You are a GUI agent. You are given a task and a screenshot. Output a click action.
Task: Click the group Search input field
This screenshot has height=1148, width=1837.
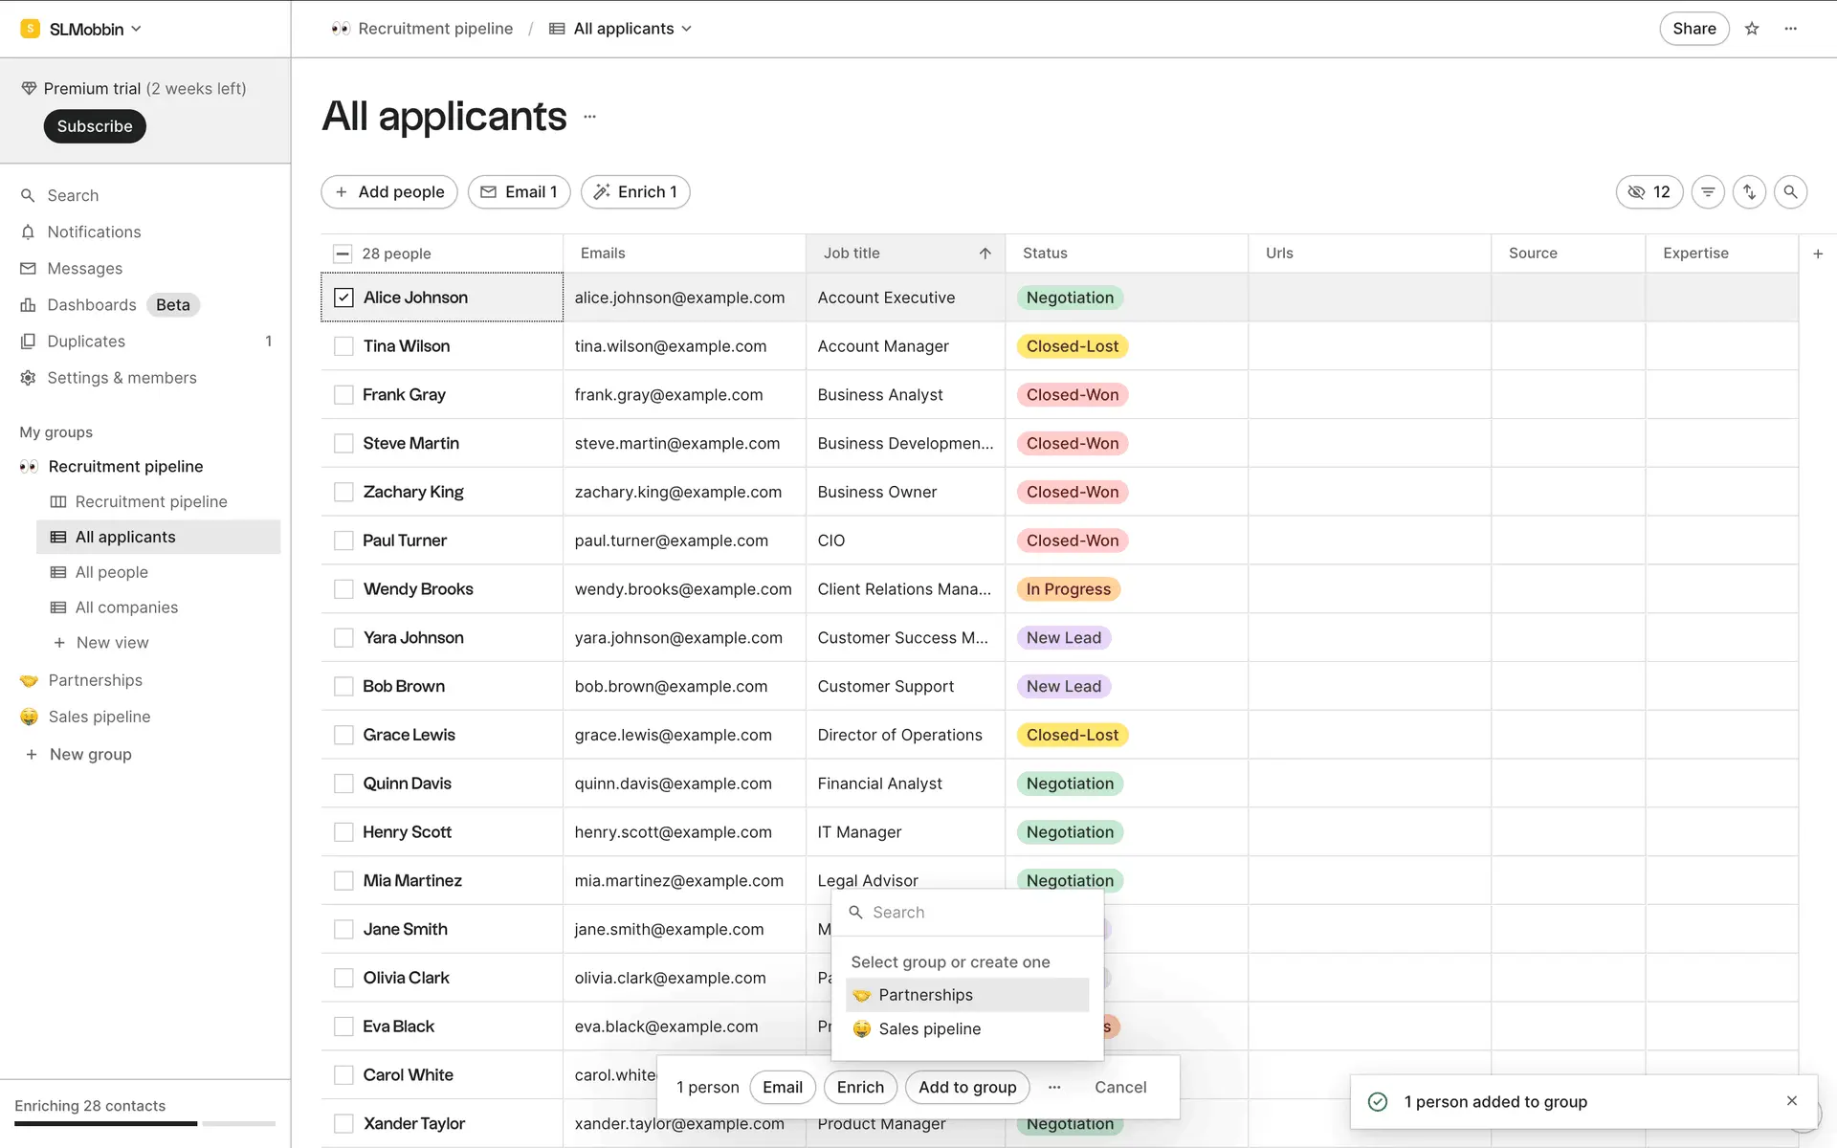[x=976, y=913]
